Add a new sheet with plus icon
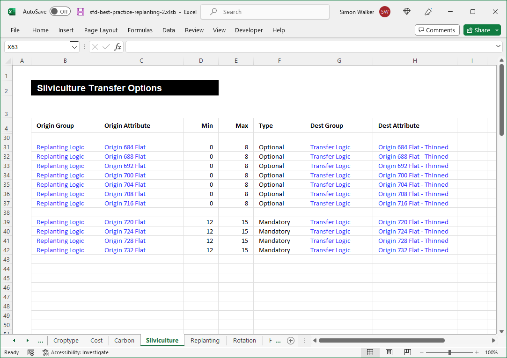 click(291, 341)
